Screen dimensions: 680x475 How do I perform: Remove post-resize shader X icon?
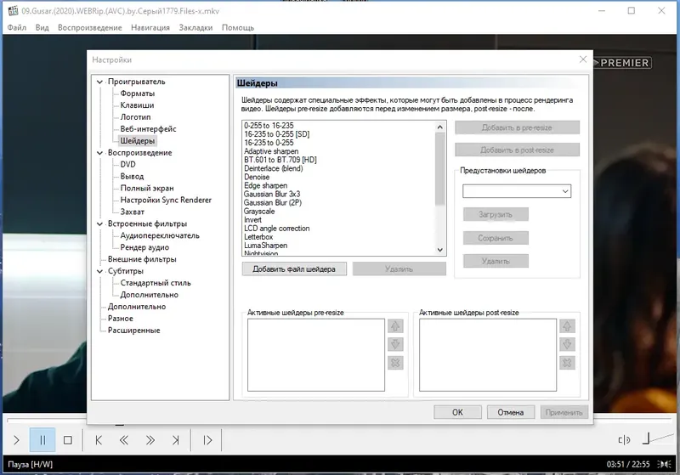[x=567, y=363]
